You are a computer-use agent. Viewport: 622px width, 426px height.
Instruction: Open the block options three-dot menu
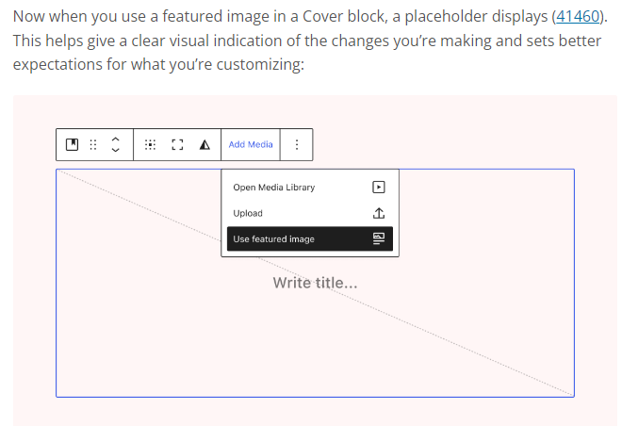pos(297,144)
